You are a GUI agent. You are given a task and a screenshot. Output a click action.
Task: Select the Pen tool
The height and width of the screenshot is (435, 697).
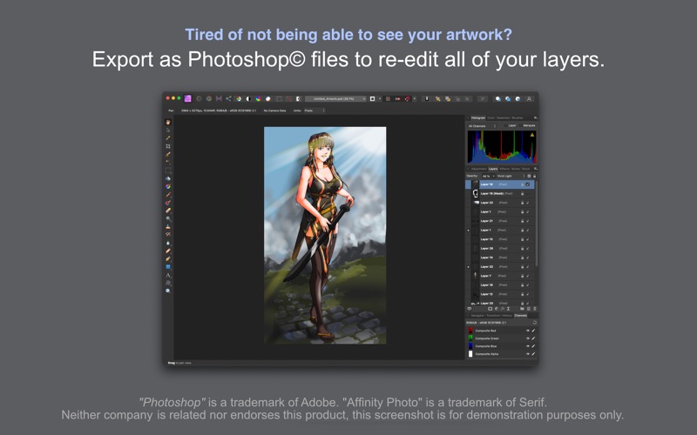[x=168, y=258]
